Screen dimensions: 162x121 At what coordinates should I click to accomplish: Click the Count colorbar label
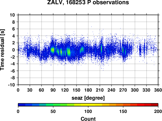(88, 119)
